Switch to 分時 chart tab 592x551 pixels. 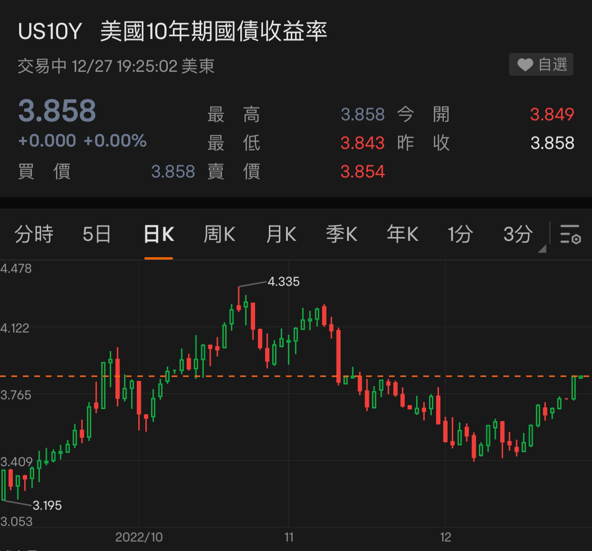[x=34, y=234]
